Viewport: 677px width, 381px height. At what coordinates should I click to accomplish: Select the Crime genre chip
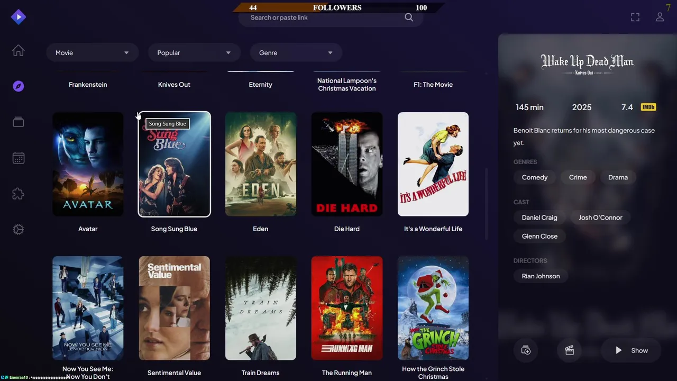[578, 177]
